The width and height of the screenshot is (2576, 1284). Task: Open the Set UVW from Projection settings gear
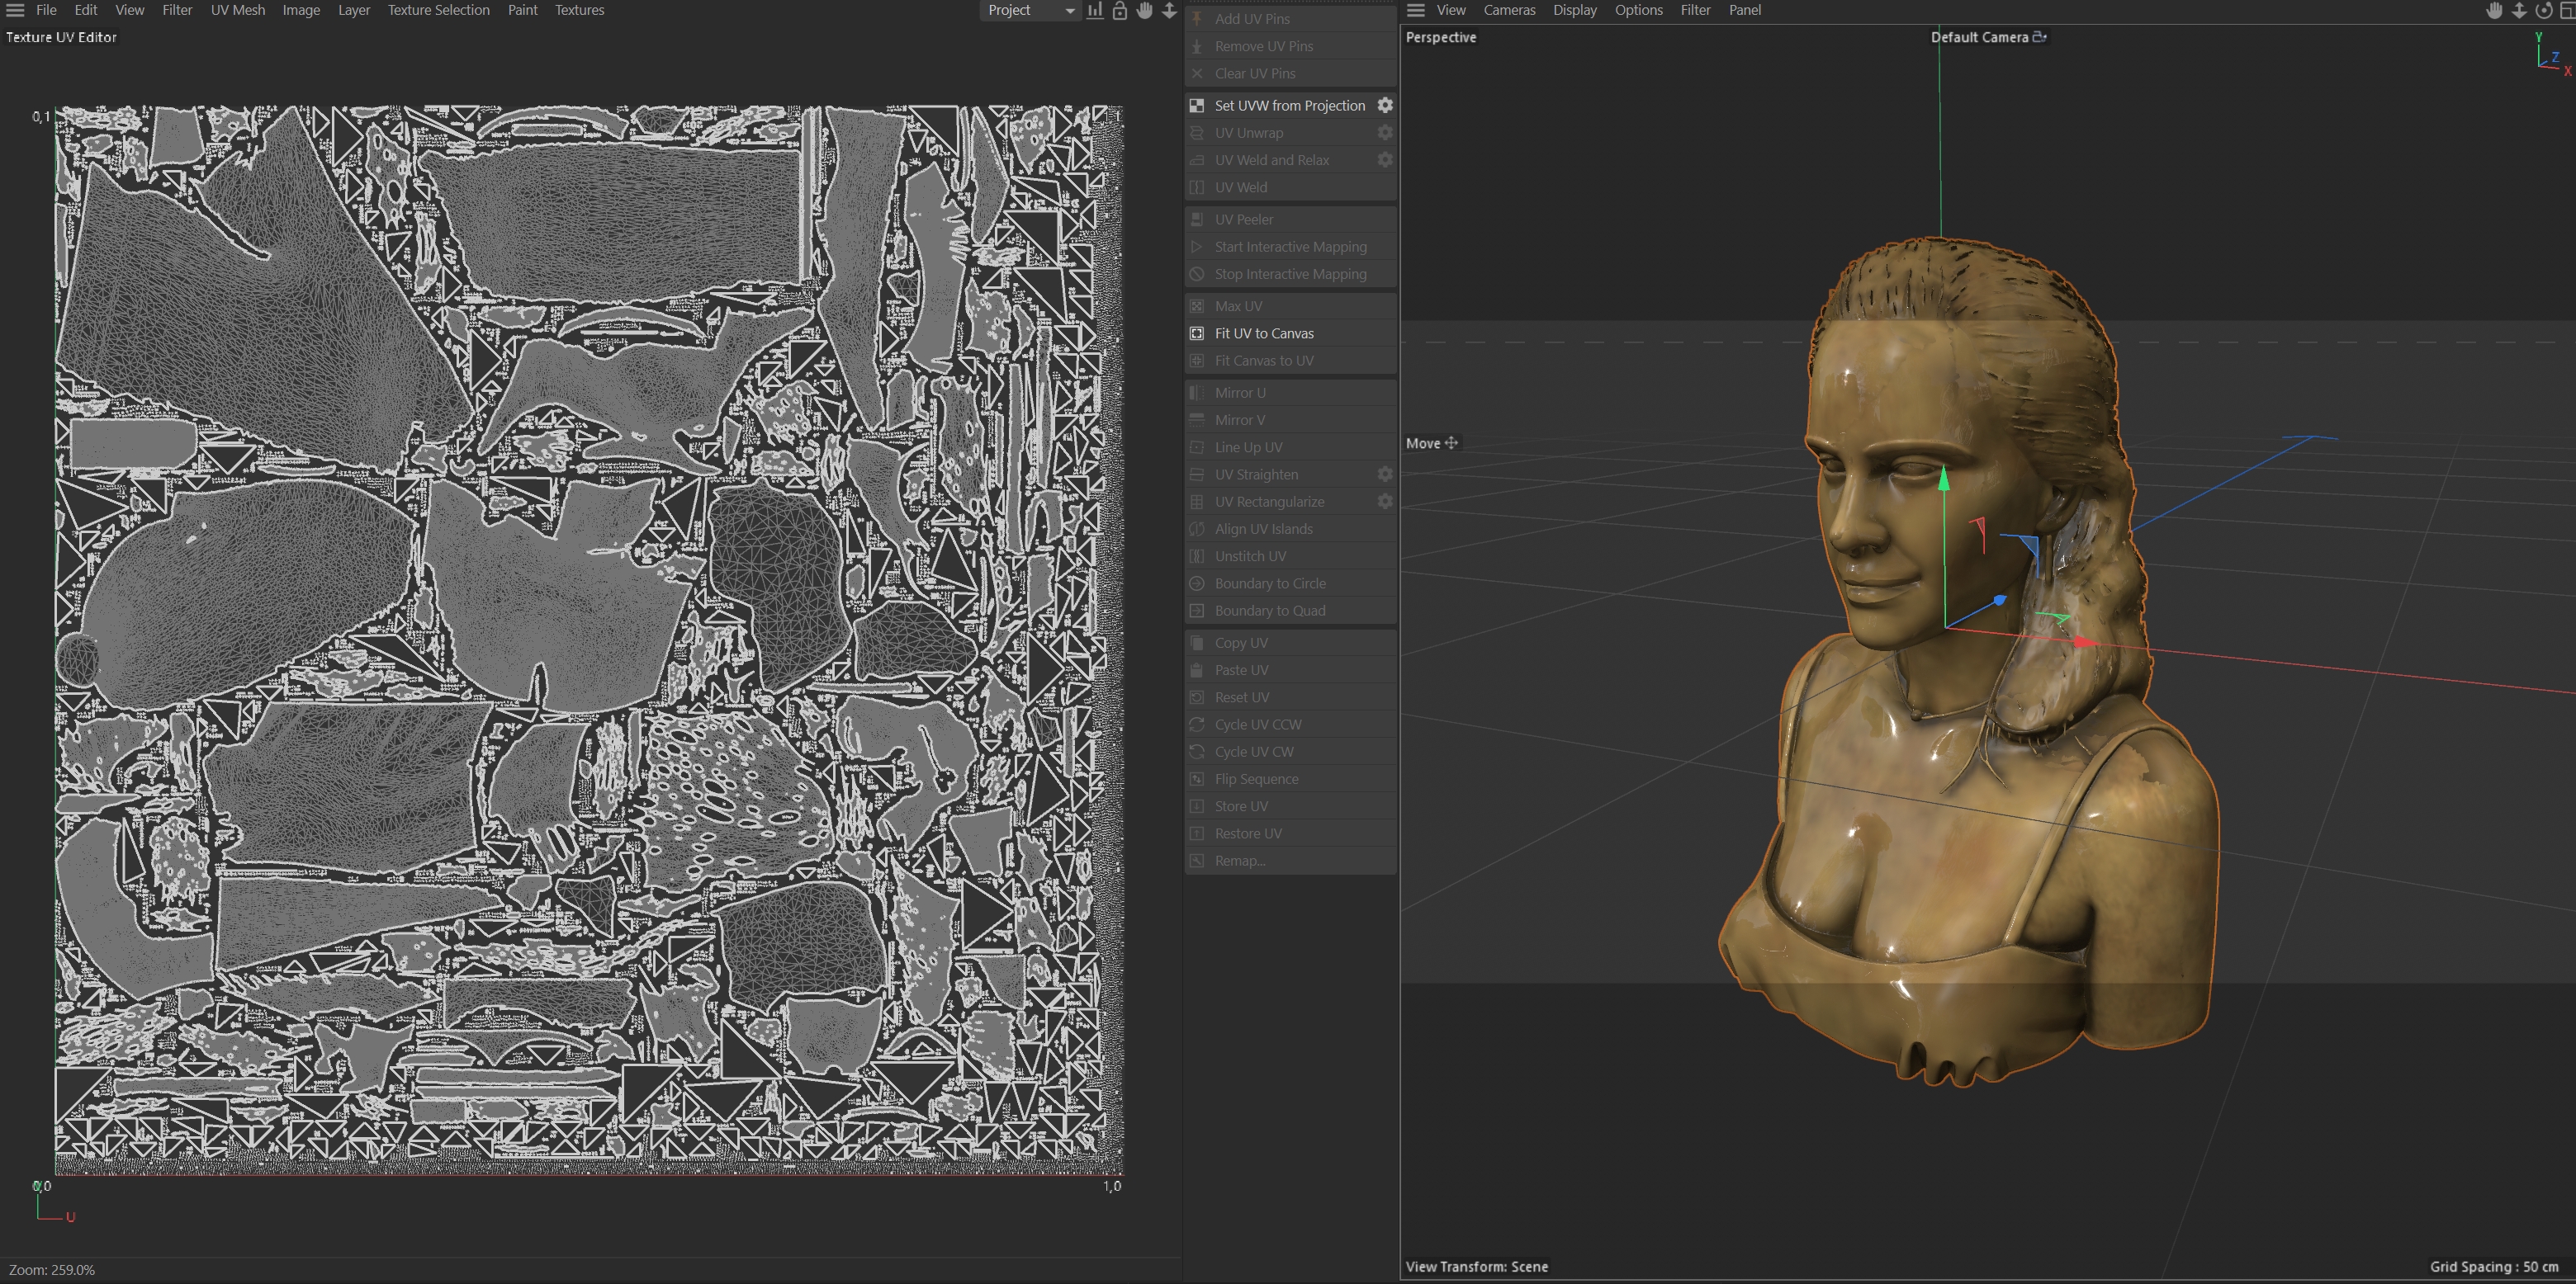(x=1385, y=105)
